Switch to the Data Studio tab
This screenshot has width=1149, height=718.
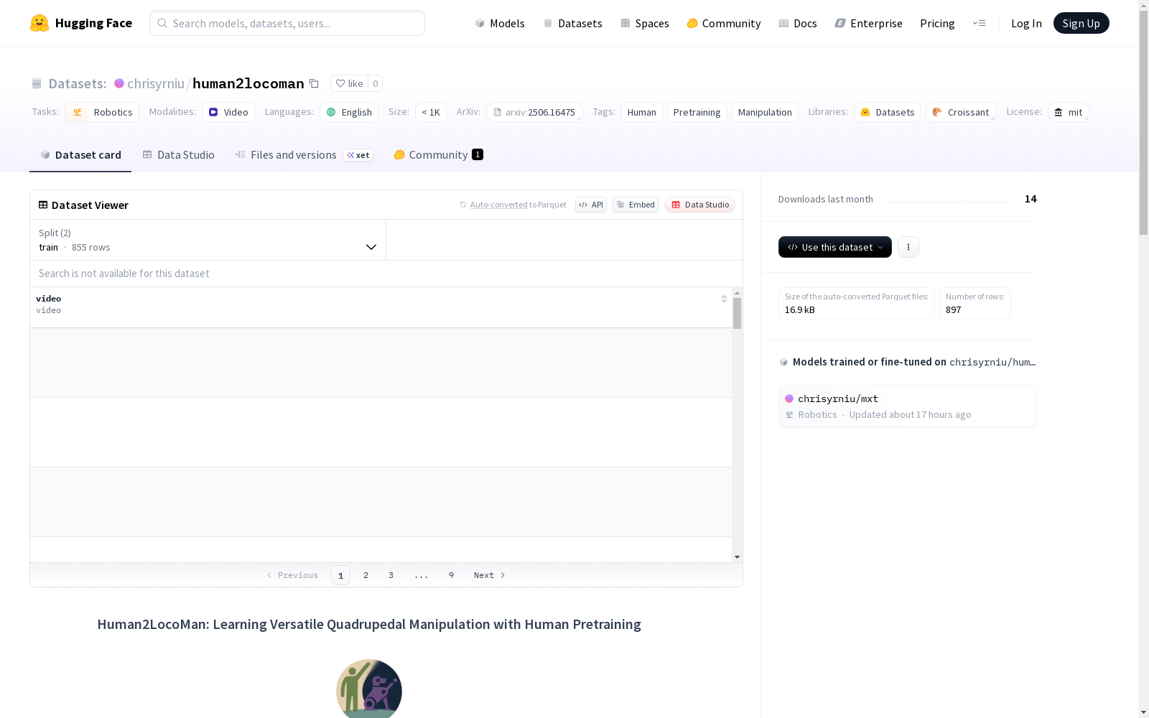178,154
